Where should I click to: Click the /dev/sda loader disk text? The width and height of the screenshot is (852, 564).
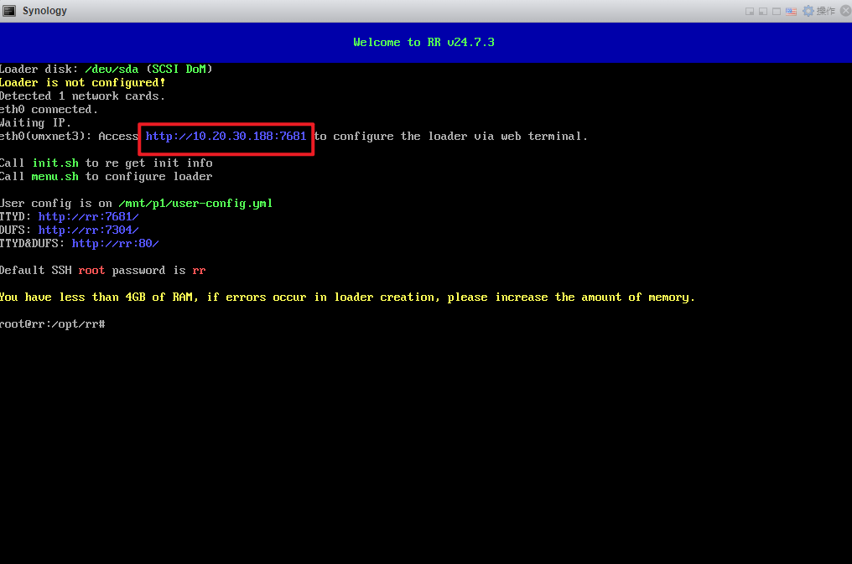point(112,69)
